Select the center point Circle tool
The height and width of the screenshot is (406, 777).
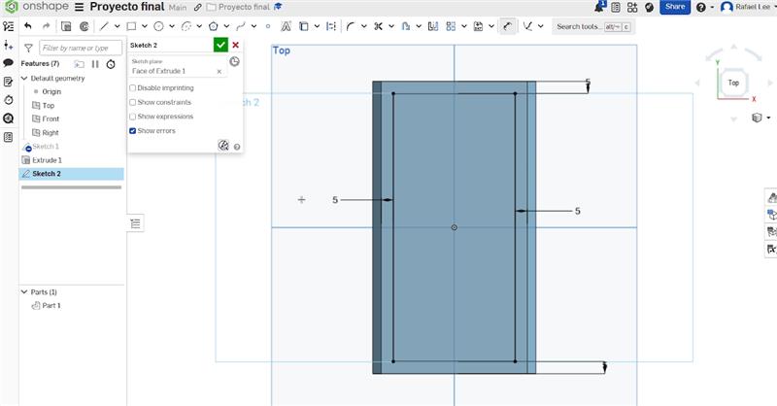(158, 26)
